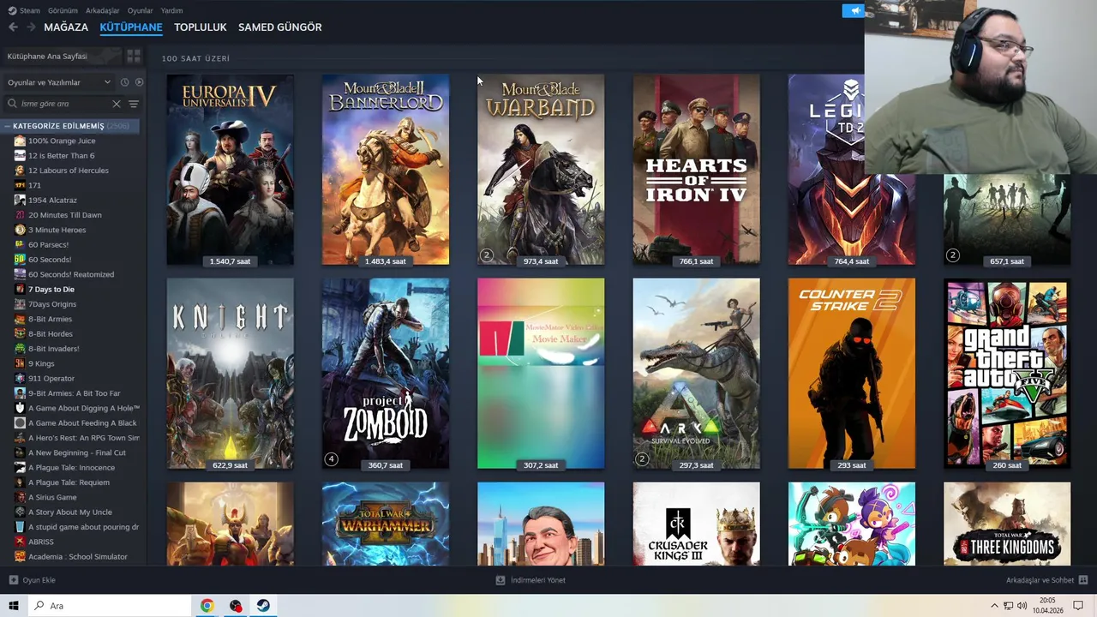1097x617 pixels.
Task: Select A Plague Tale: Requiem in list
Action: point(69,482)
